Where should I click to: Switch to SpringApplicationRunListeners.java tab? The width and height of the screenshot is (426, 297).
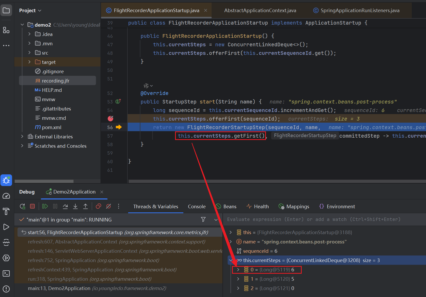coord(357,10)
